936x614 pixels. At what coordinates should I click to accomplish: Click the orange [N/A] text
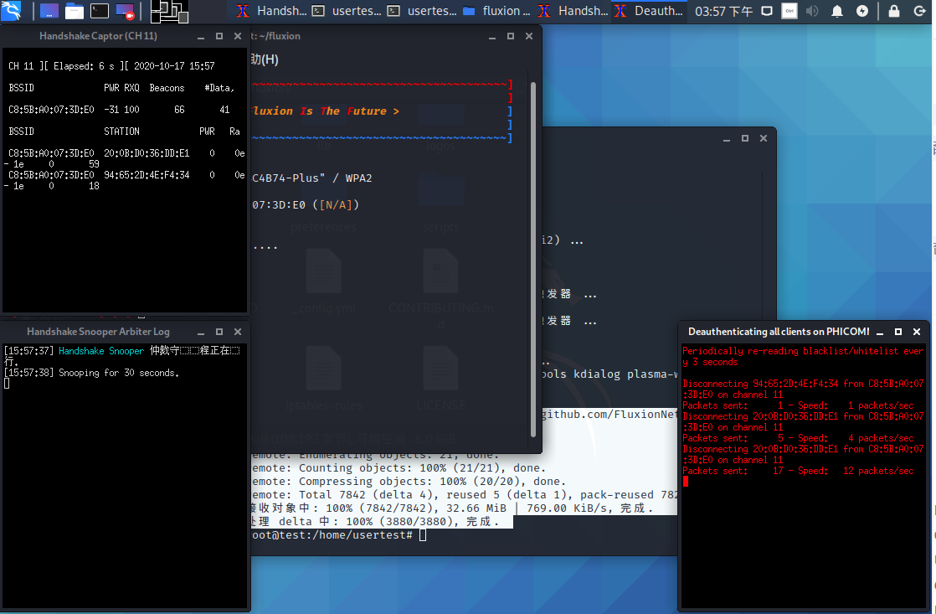pos(336,205)
